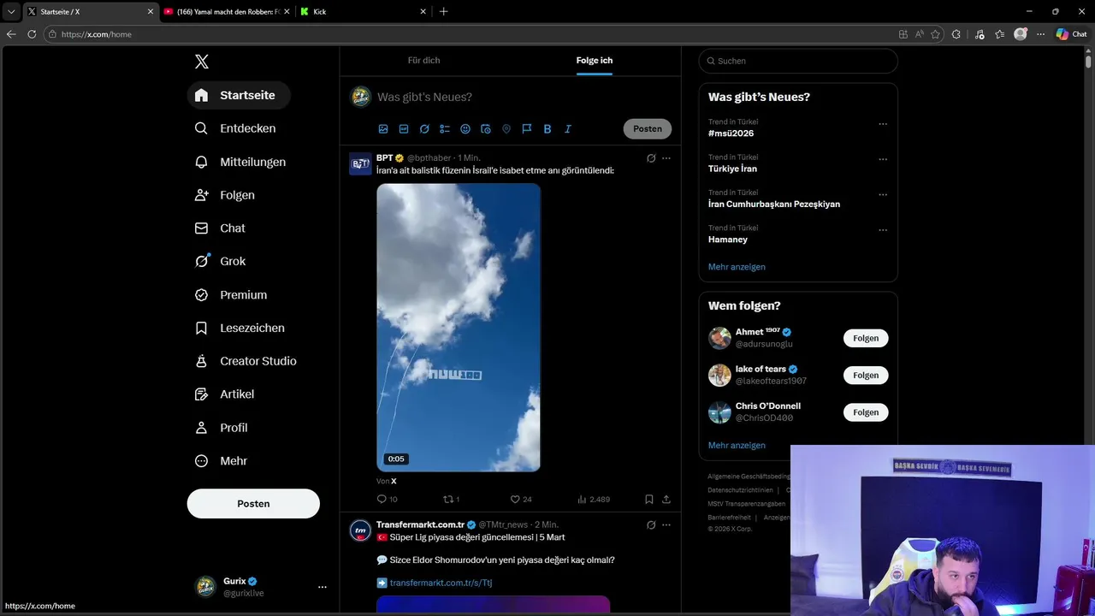Open the #msü2026 trend
1095x616 pixels.
[731, 133]
